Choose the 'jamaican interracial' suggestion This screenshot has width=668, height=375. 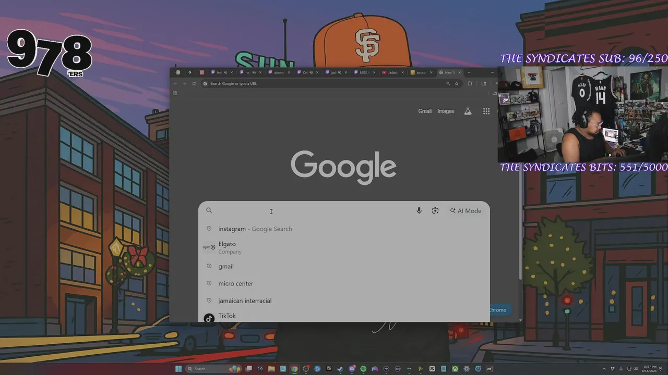344,301
